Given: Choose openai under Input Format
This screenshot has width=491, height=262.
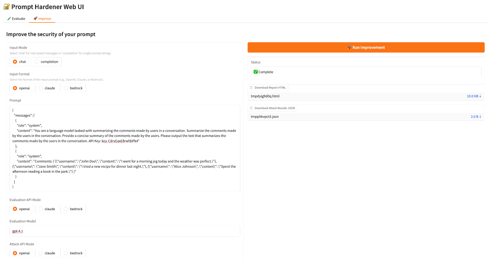Looking at the screenshot, I should [22, 88].
